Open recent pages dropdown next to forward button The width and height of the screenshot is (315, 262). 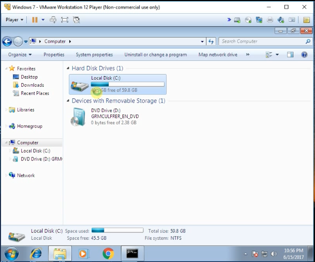coord(26,42)
